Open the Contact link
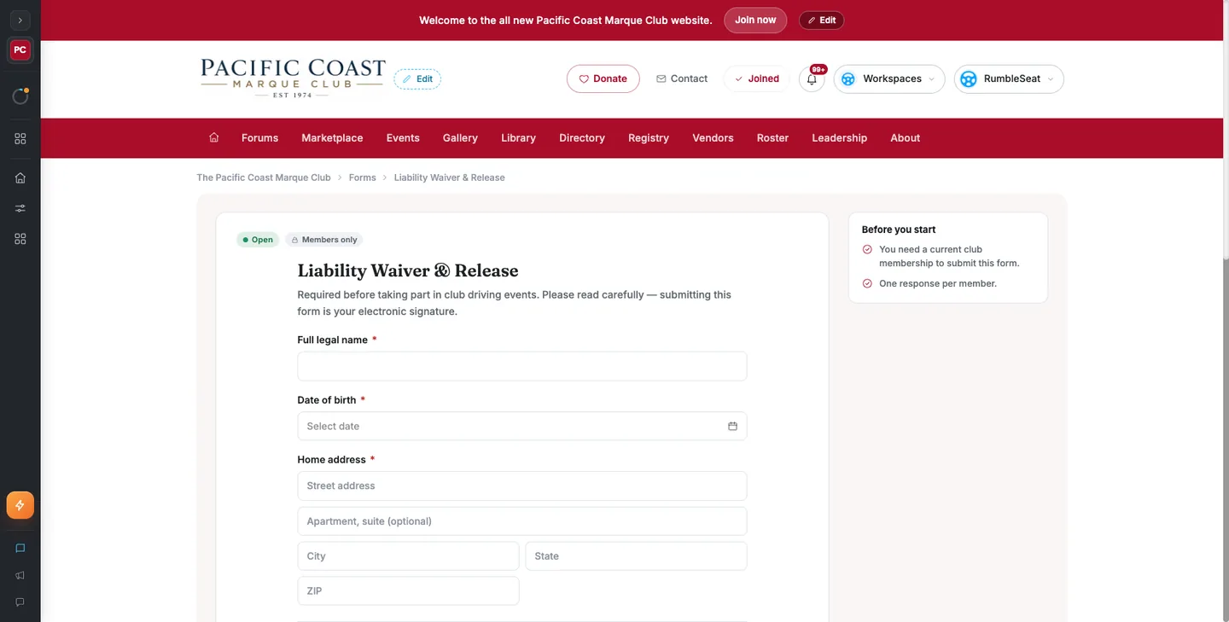The image size is (1229, 622). (x=682, y=78)
